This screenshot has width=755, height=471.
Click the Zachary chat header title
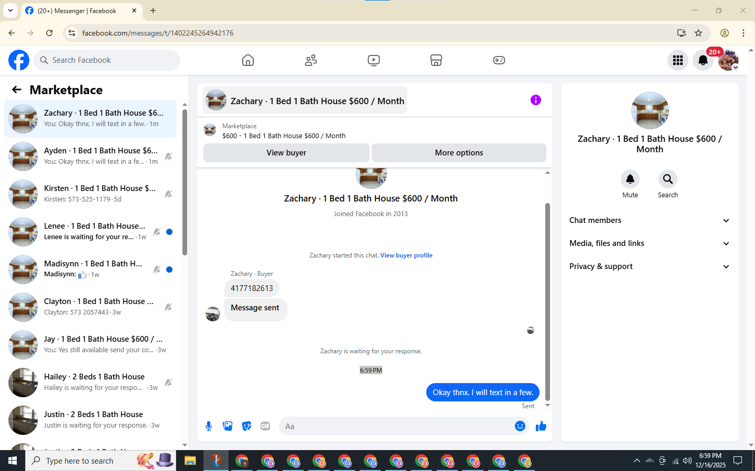(305, 100)
